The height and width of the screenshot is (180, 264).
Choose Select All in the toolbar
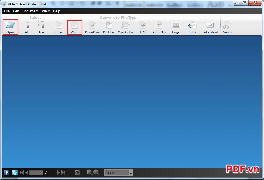point(27,27)
